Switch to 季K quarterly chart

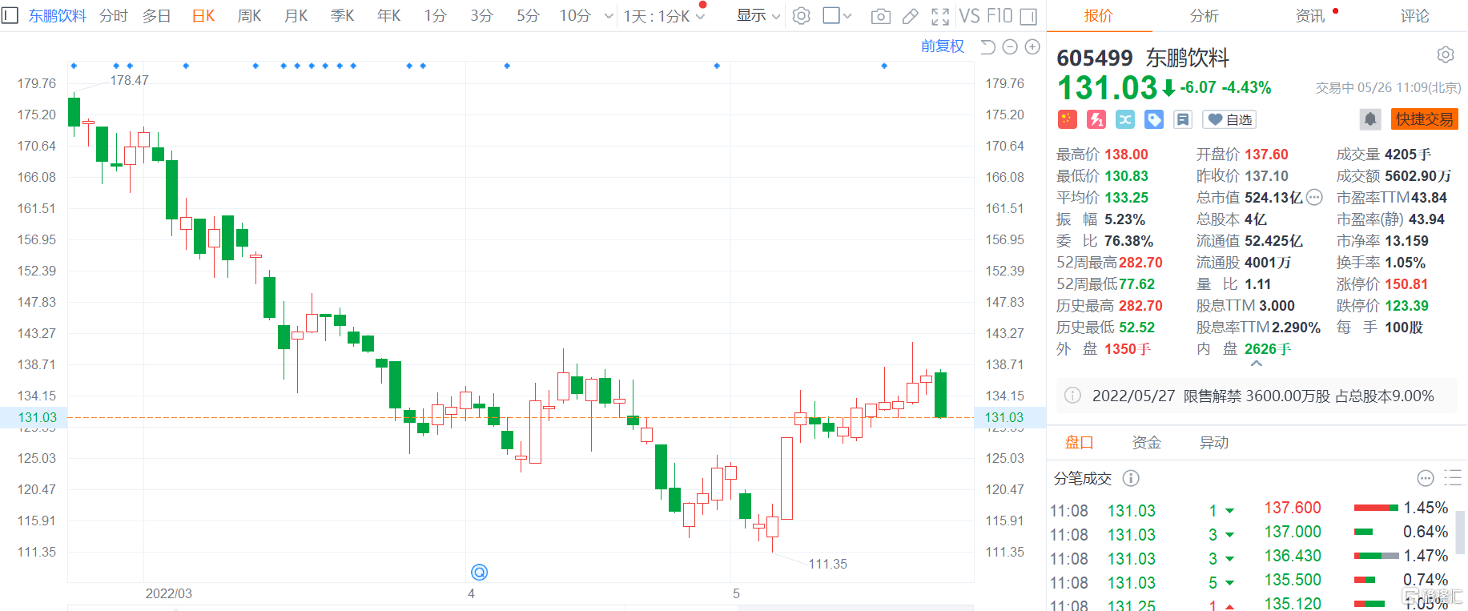tap(343, 16)
